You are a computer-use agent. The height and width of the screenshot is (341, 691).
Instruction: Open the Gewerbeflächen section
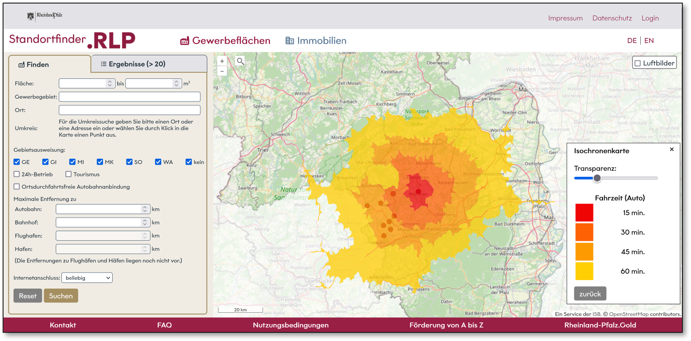coord(225,40)
